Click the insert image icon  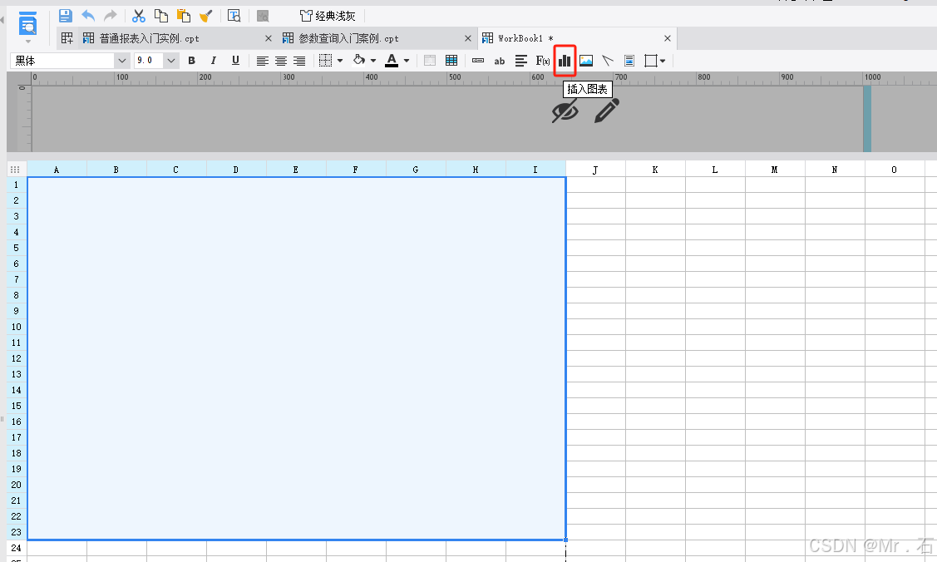(586, 61)
